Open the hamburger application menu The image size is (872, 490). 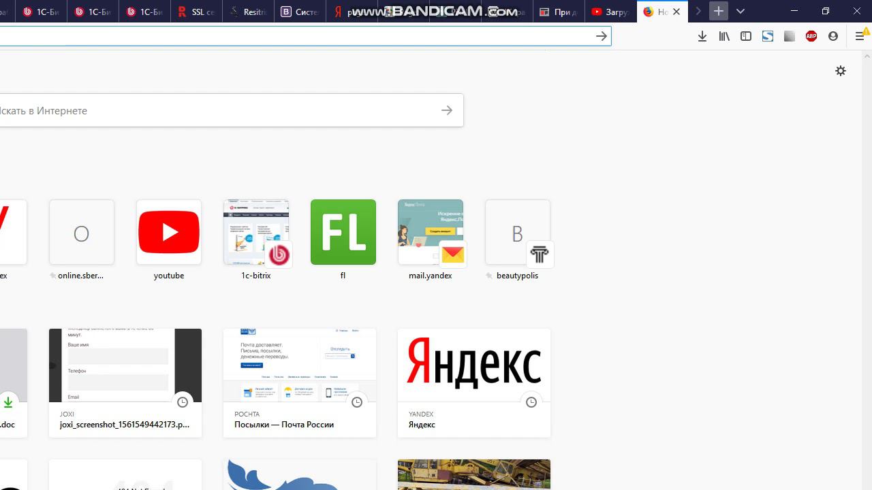[860, 36]
